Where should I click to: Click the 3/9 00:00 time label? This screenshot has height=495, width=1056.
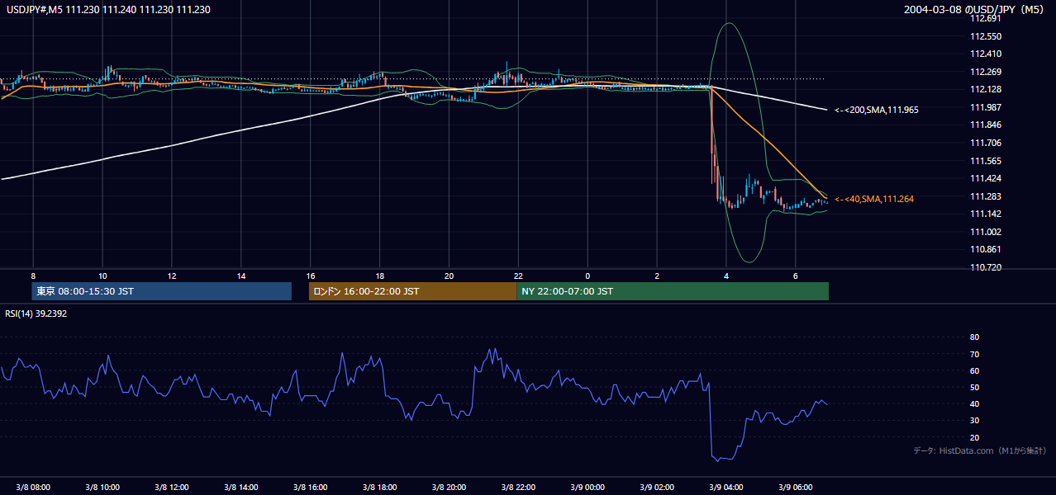tap(587, 488)
